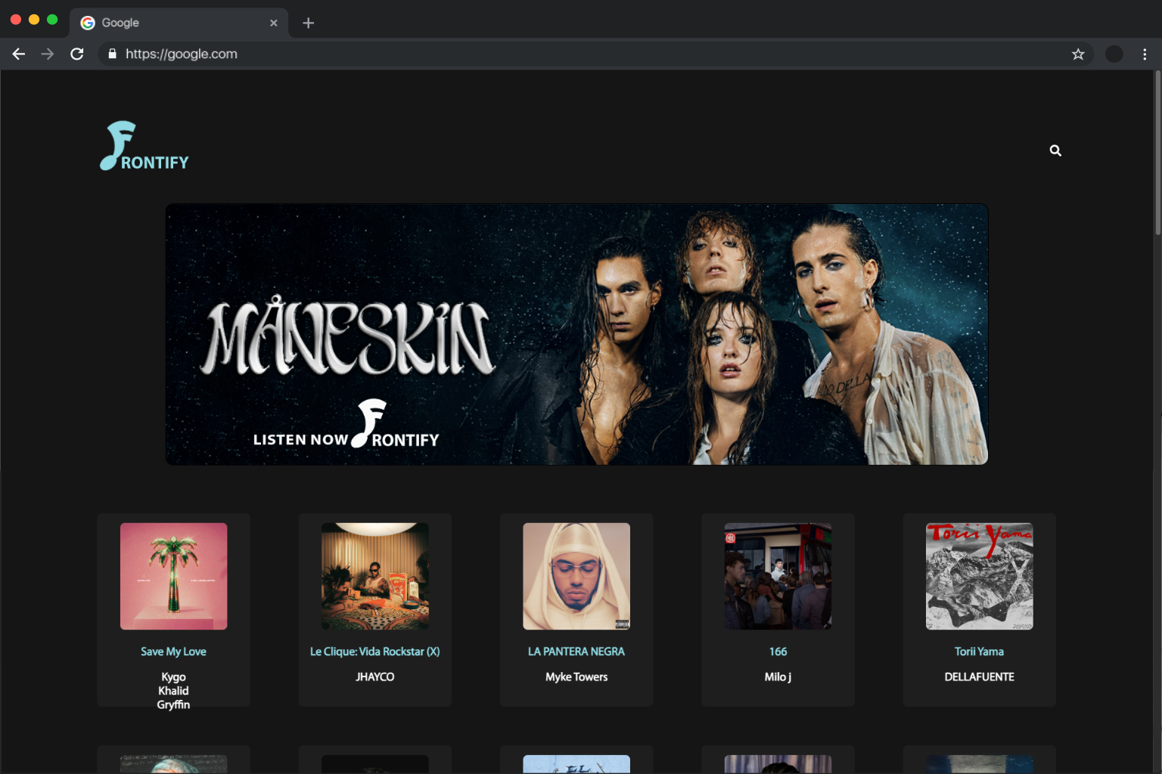Click the LA PANTERA NEGRA title link
Screen dimensions: 1162x774
576,652
